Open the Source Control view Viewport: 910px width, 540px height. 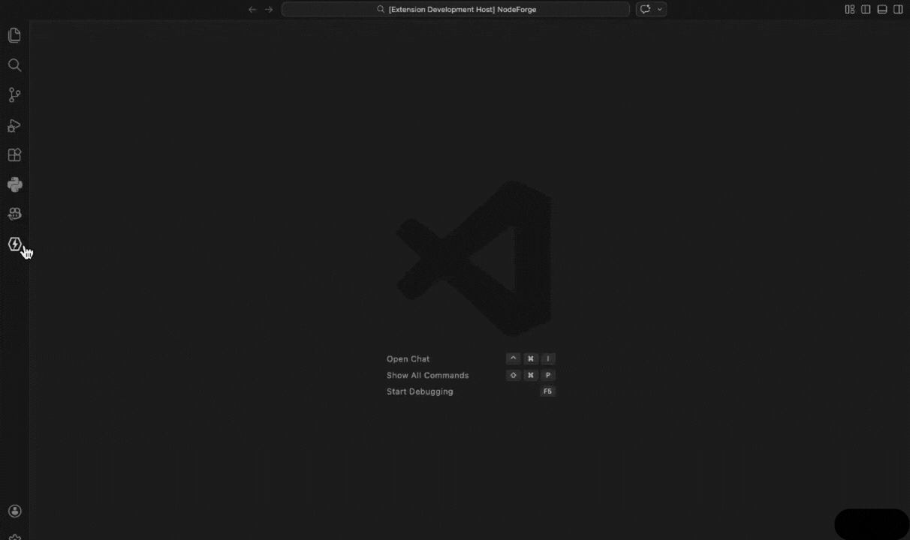(x=14, y=95)
